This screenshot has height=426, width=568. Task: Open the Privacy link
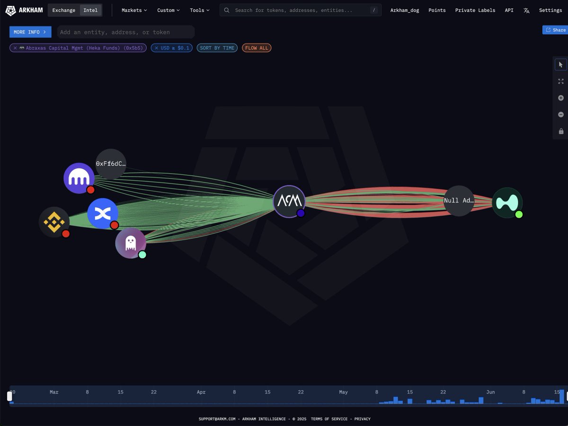(x=363, y=419)
